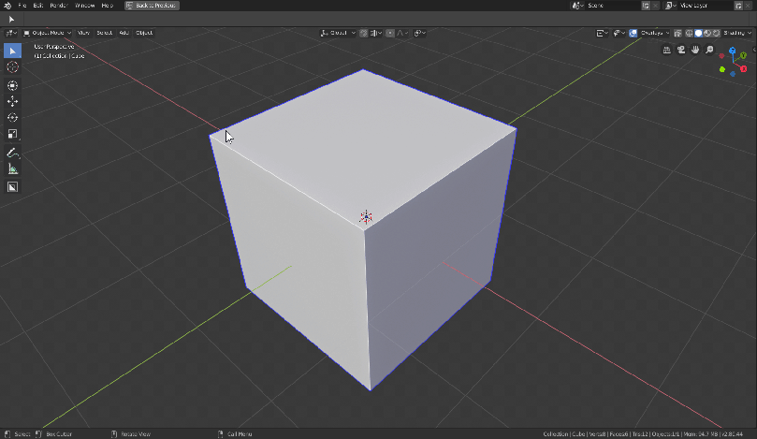The height and width of the screenshot is (439, 757).
Task: Click the blue Z axis on navigation gizmo
Action: pyautogui.click(x=733, y=51)
